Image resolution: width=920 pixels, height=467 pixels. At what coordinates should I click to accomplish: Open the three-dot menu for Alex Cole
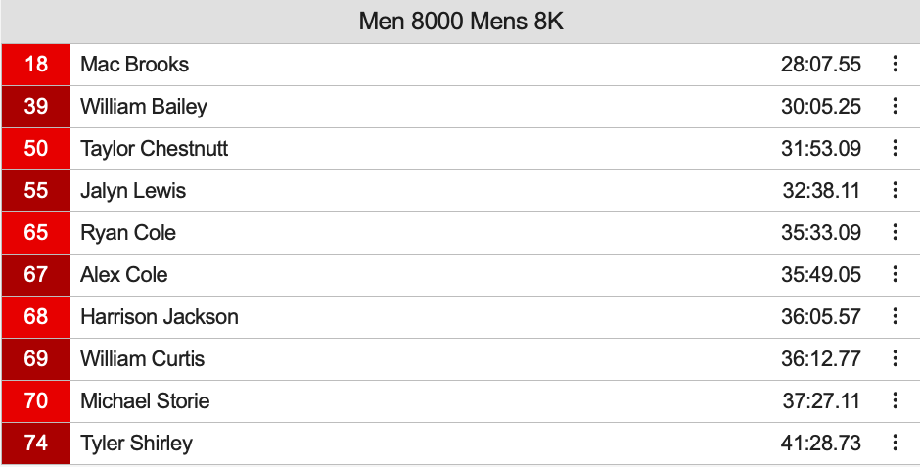point(895,275)
